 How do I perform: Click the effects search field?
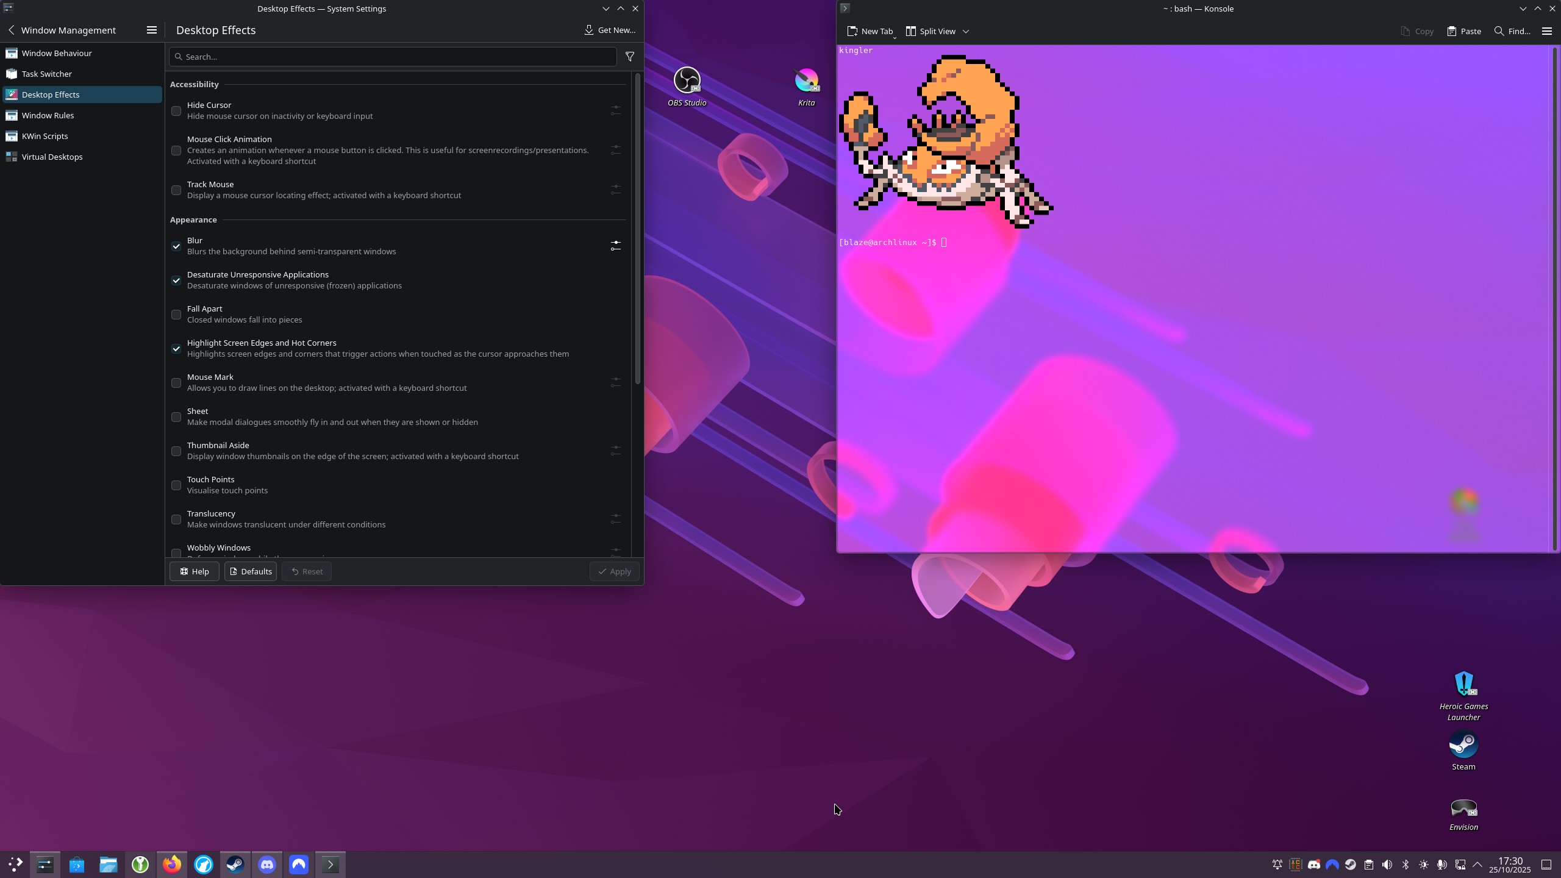393,57
